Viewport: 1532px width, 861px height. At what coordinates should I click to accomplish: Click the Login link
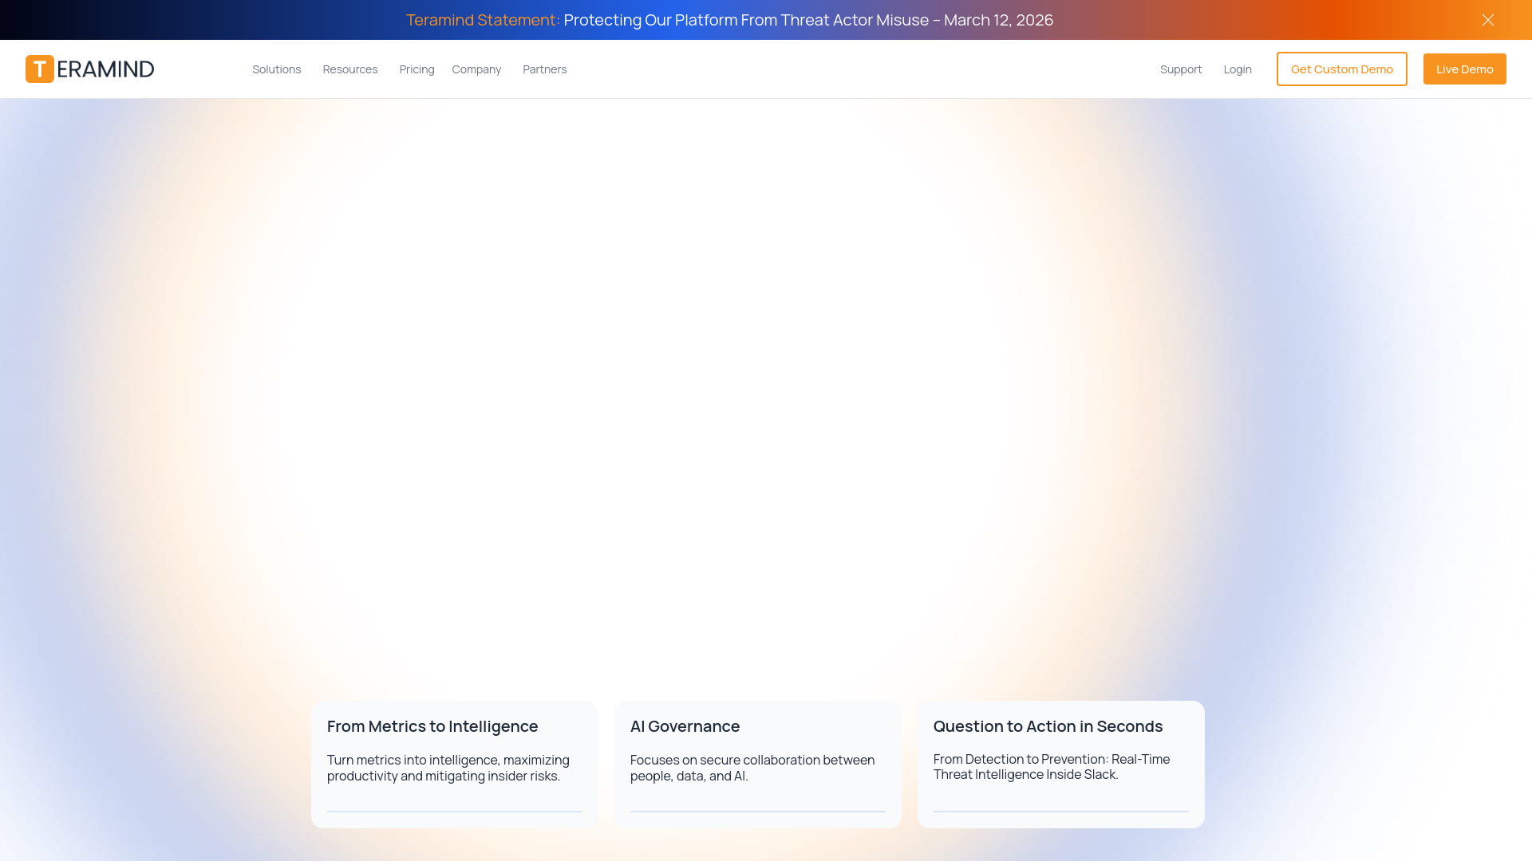click(1238, 69)
